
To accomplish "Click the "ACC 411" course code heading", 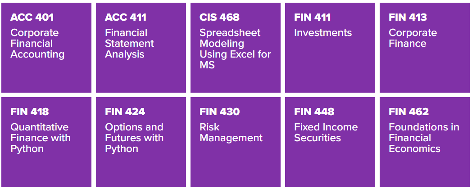I will point(126,18).
